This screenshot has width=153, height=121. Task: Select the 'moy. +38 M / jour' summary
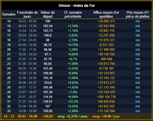pyautogui.click(x=106, y=116)
